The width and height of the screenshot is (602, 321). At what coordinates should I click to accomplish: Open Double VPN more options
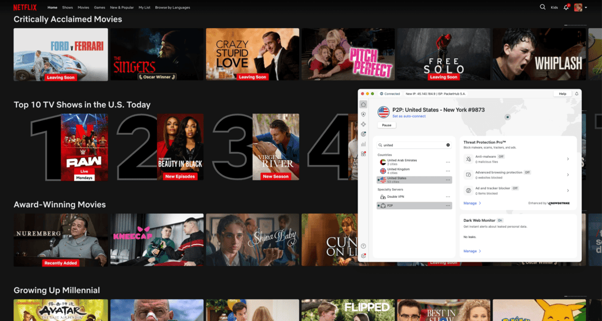tap(447, 197)
